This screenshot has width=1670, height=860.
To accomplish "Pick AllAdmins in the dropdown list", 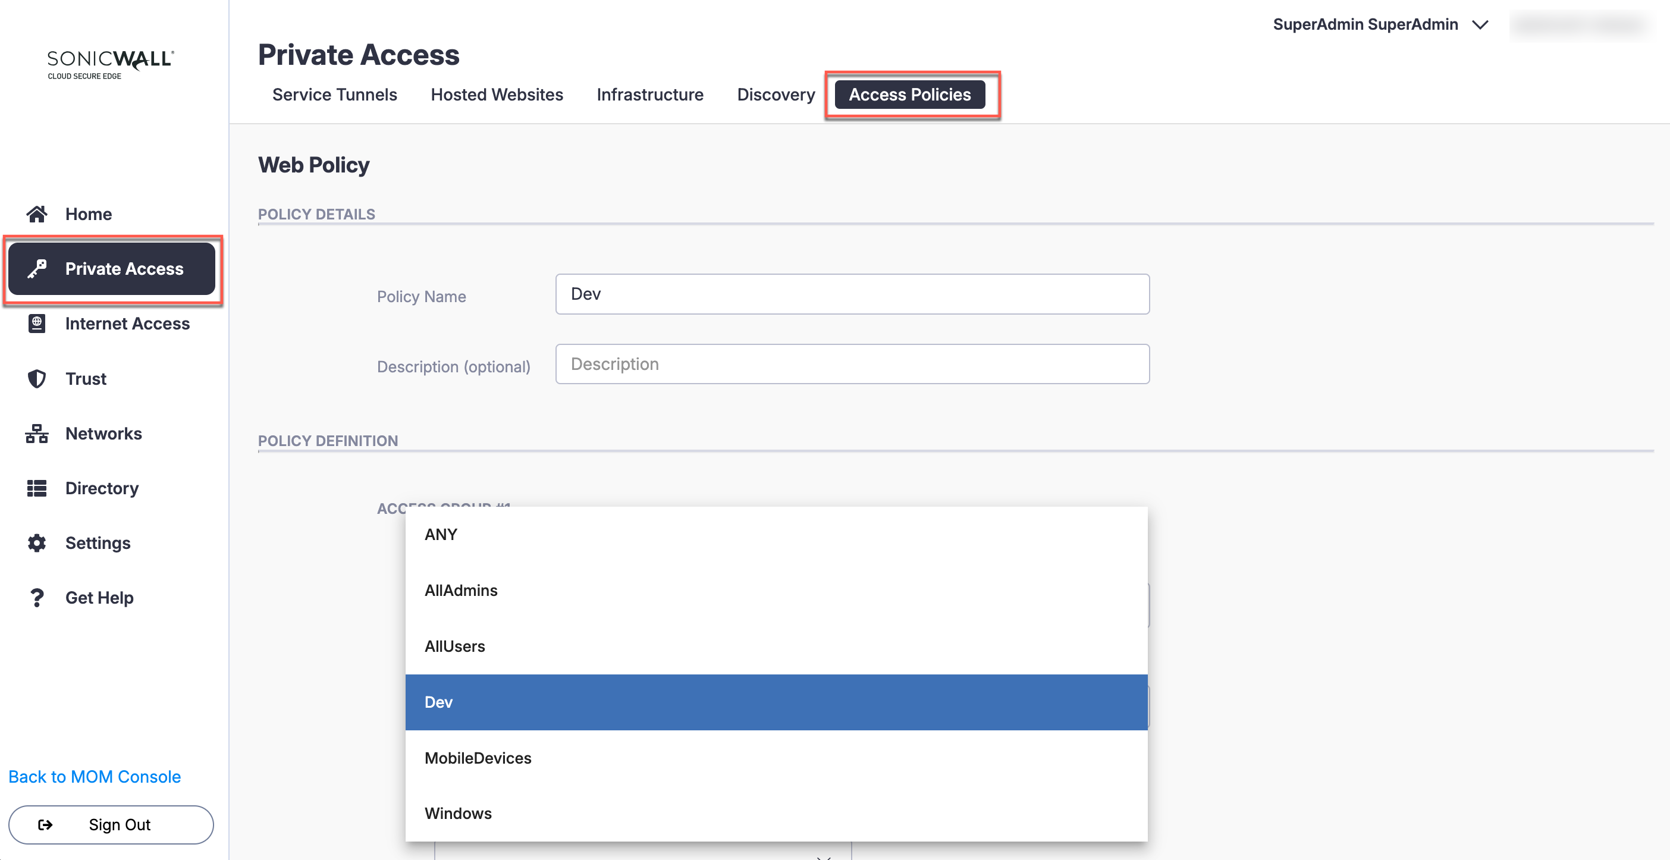I will [x=776, y=591].
